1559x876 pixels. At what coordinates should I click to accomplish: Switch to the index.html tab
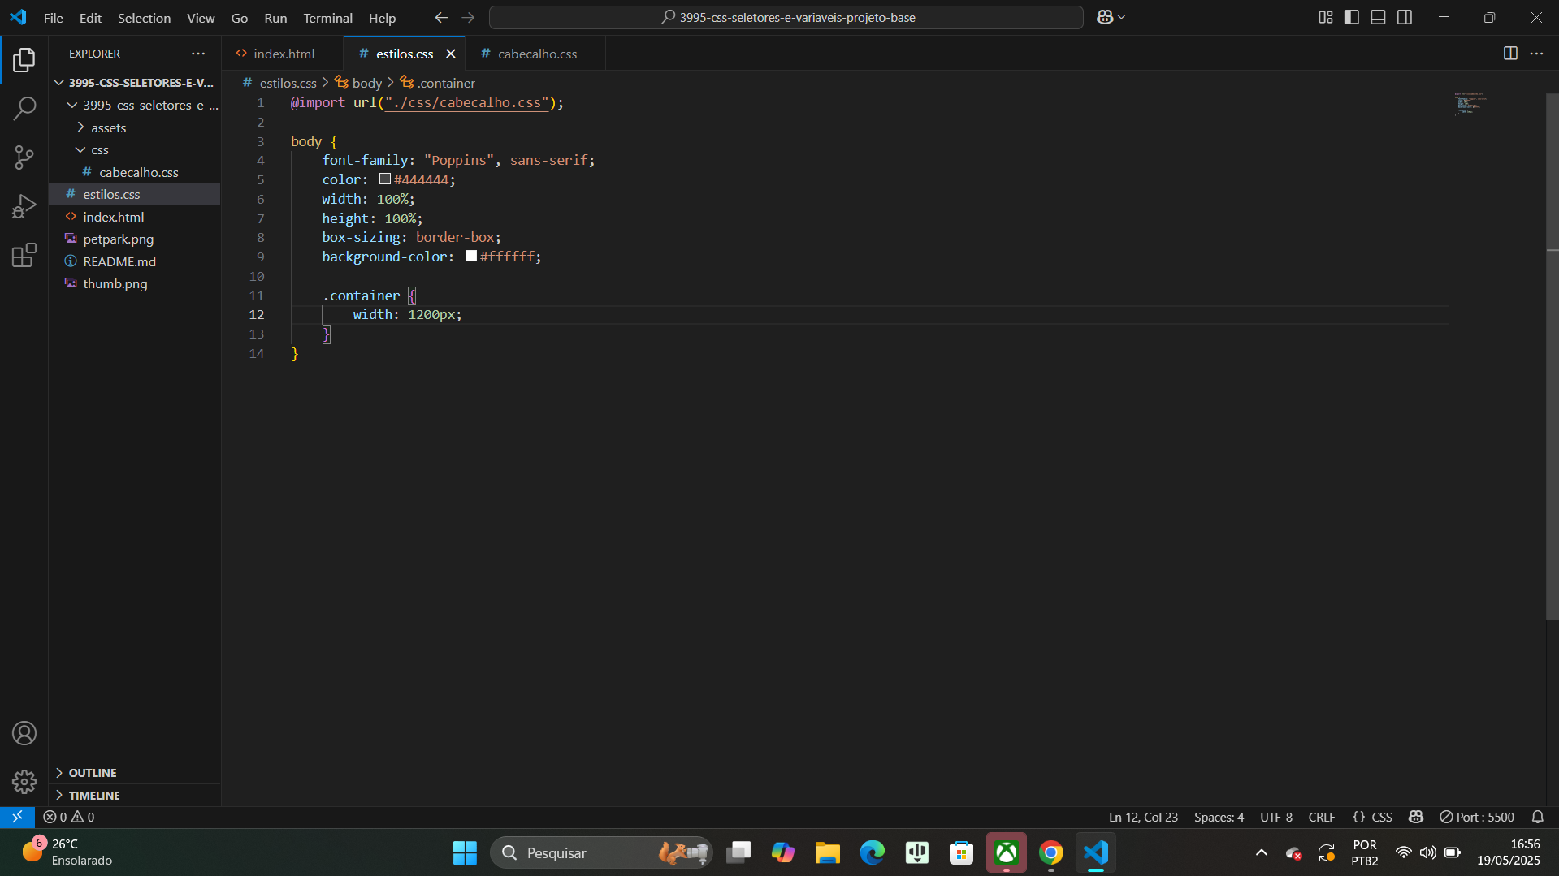click(283, 54)
